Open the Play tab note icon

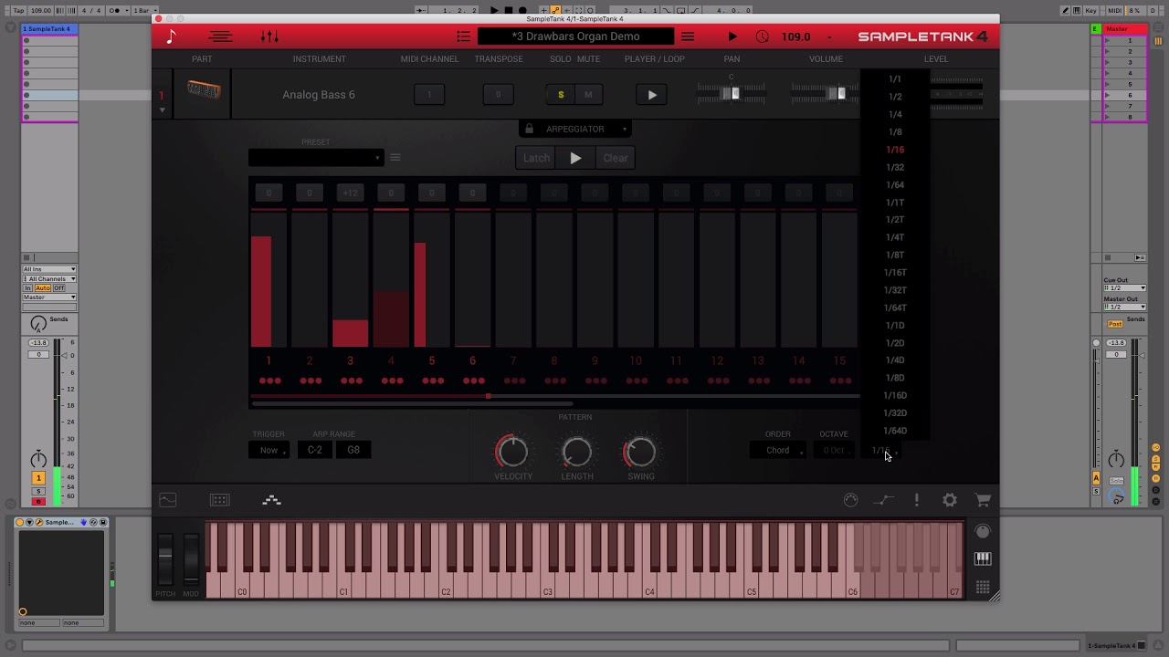coord(171,36)
